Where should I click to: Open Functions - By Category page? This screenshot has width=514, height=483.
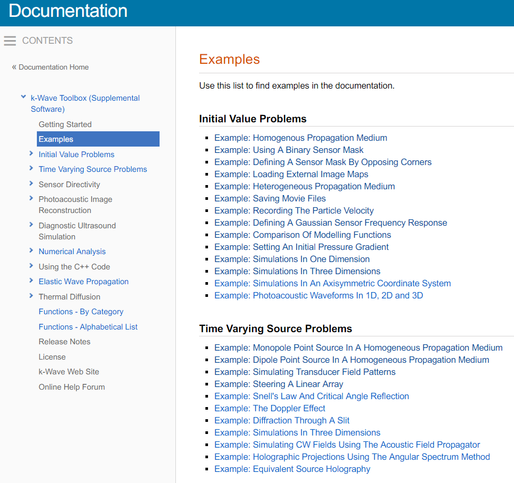click(81, 312)
